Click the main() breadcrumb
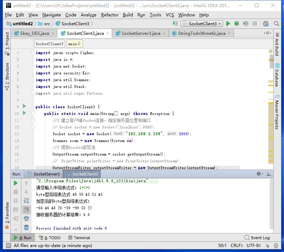 pos(74,44)
